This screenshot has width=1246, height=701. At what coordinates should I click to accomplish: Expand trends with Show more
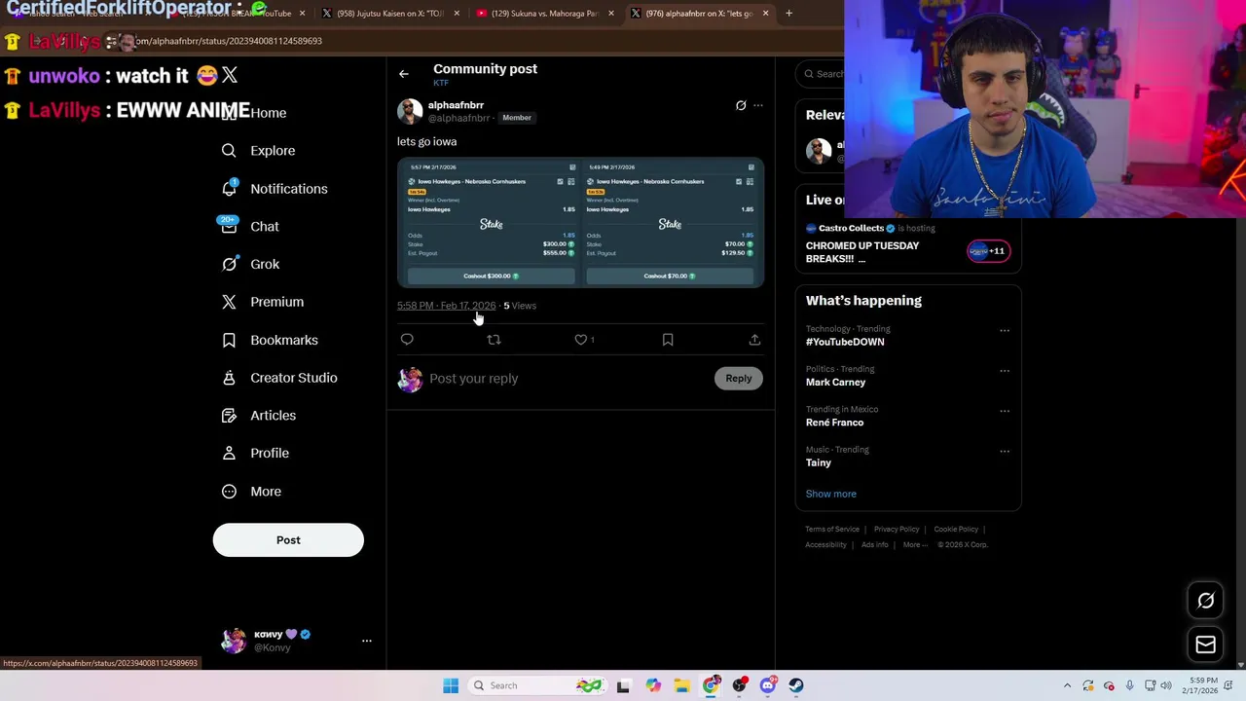click(830, 494)
